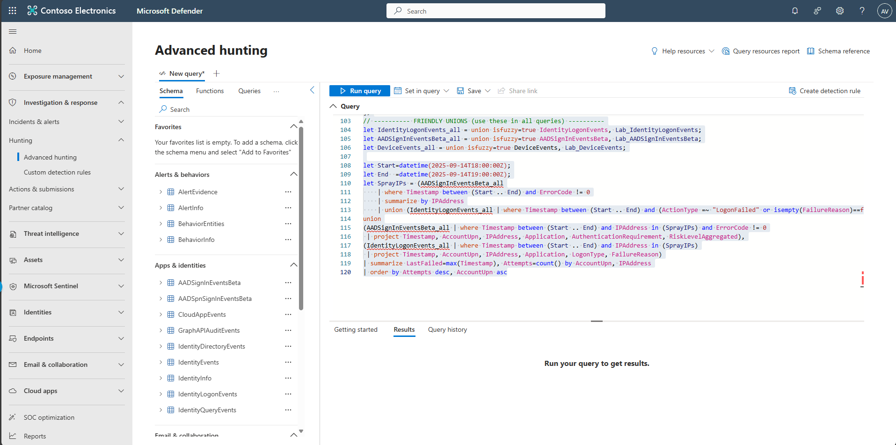Open the community people icon in header

click(x=817, y=11)
